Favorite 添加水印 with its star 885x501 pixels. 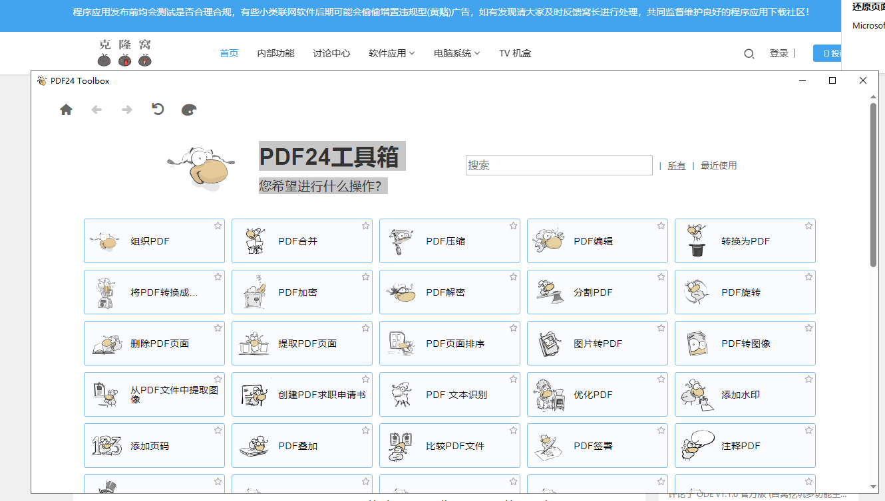808,379
